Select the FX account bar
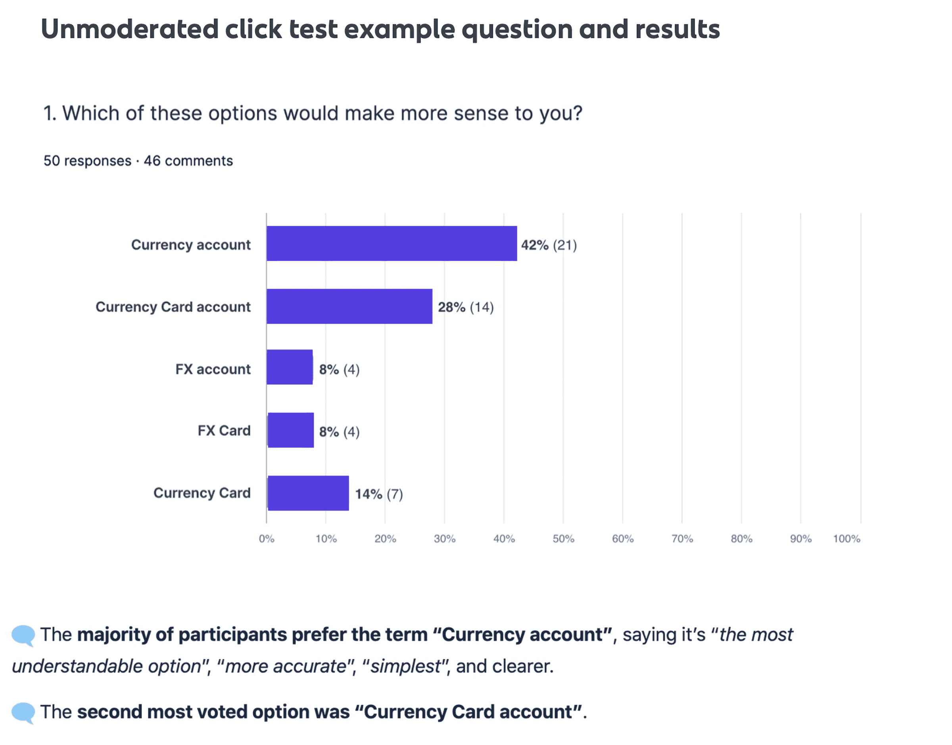The width and height of the screenshot is (952, 745). click(x=290, y=367)
